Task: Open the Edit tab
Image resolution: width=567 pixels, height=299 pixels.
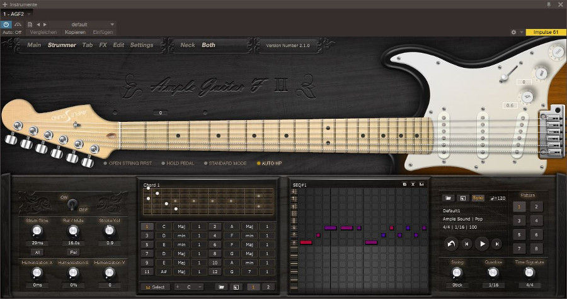Action: point(118,45)
